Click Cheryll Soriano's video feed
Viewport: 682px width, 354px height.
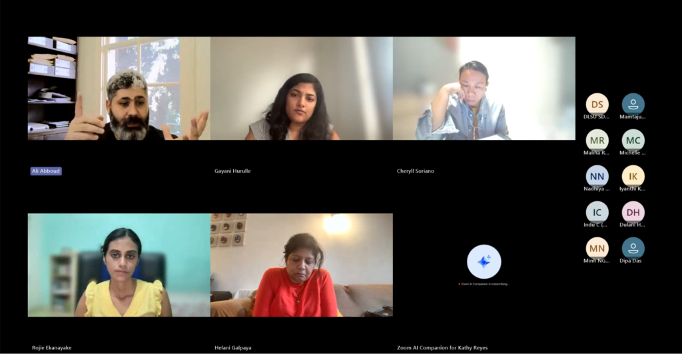click(484, 89)
